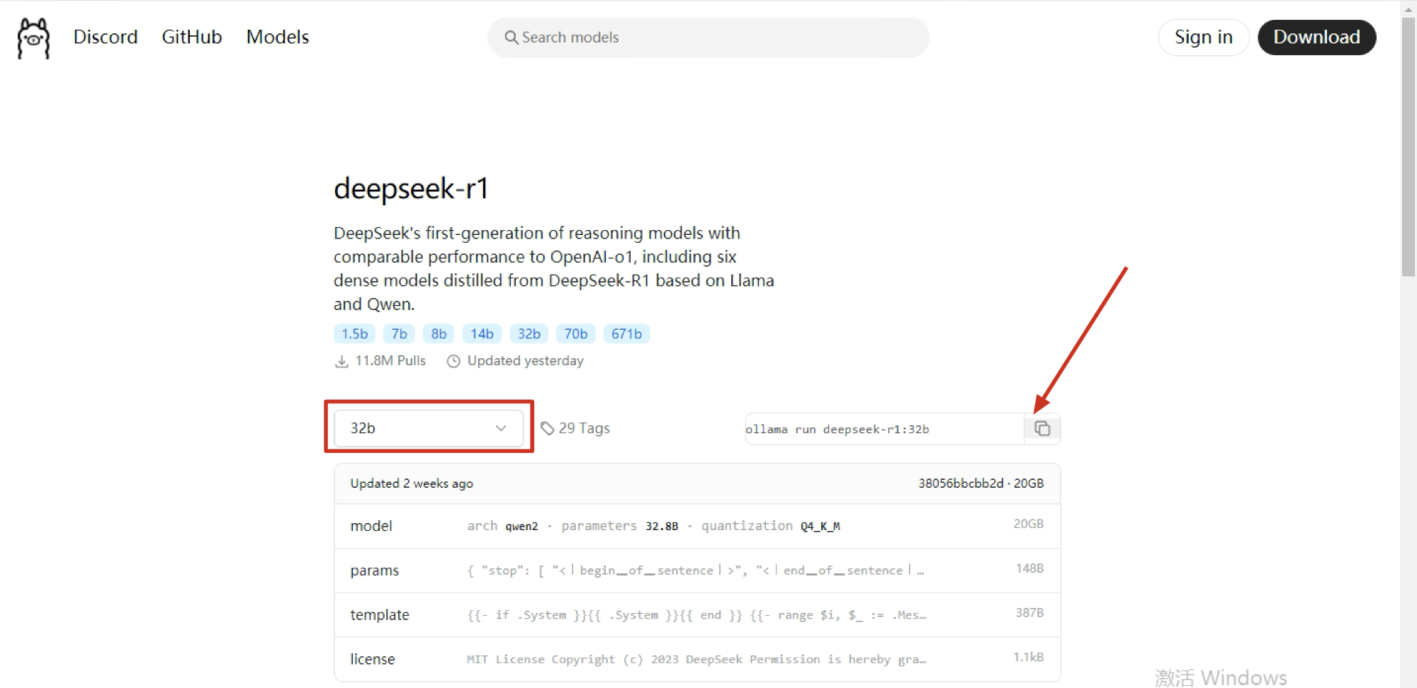Click the Ollama llama logo

click(x=33, y=38)
